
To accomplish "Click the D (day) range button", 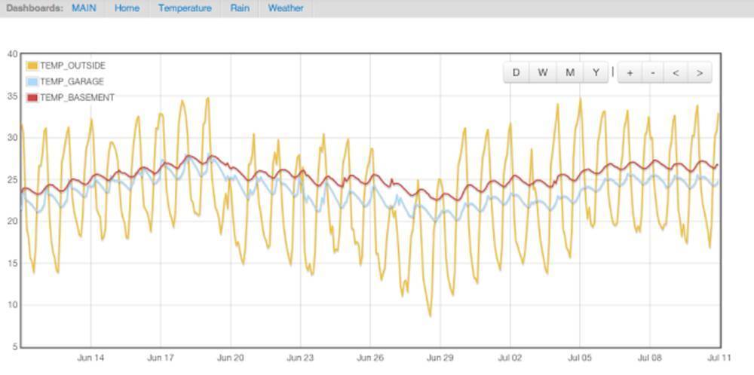I will tap(516, 72).
